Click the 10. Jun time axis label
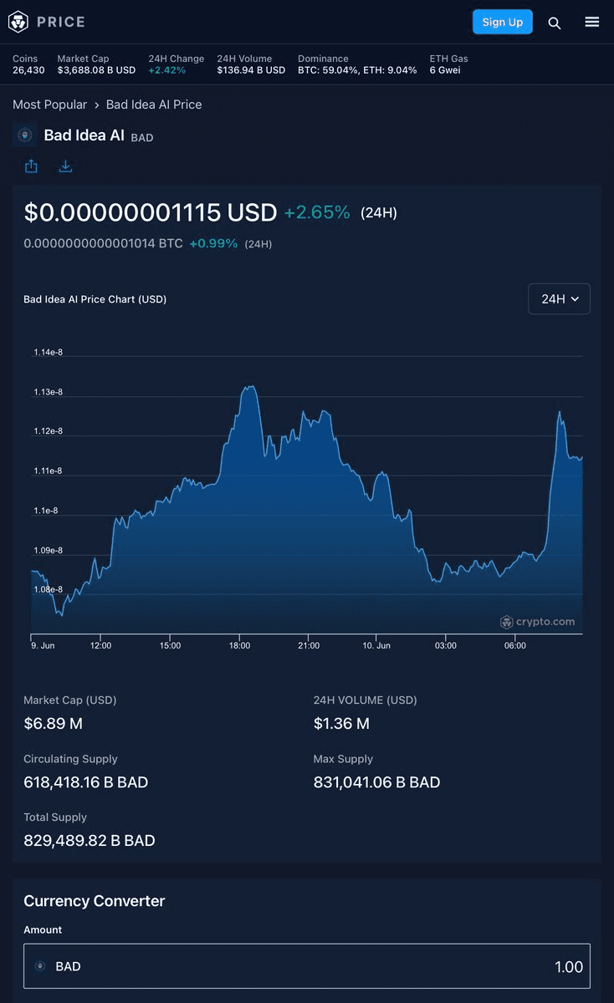The width and height of the screenshot is (614, 1003). (377, 645)
